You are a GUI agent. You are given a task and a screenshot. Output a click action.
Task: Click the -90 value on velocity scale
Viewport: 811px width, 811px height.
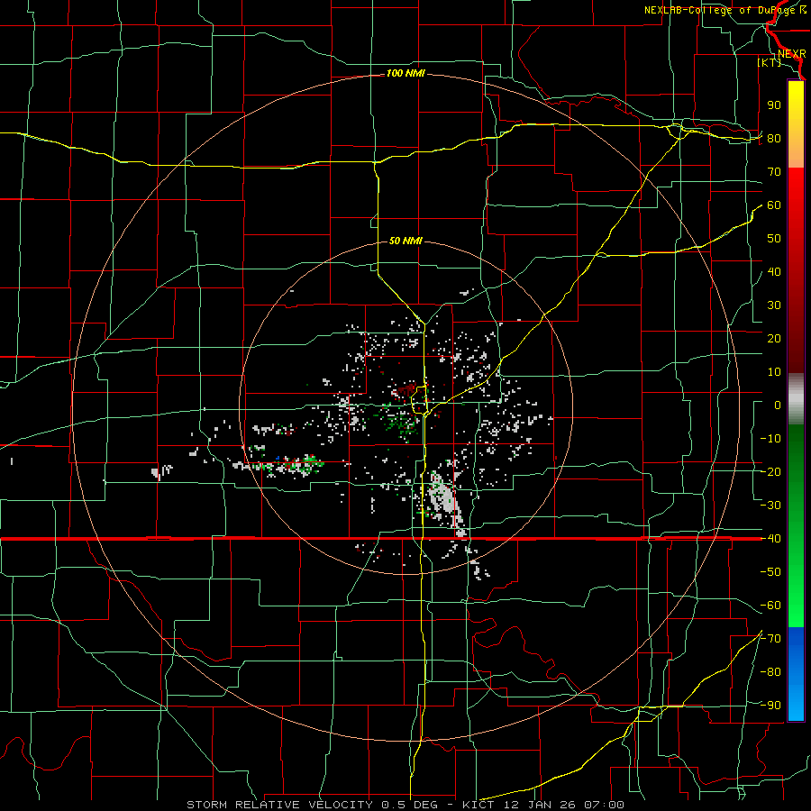tap(770, 706)
